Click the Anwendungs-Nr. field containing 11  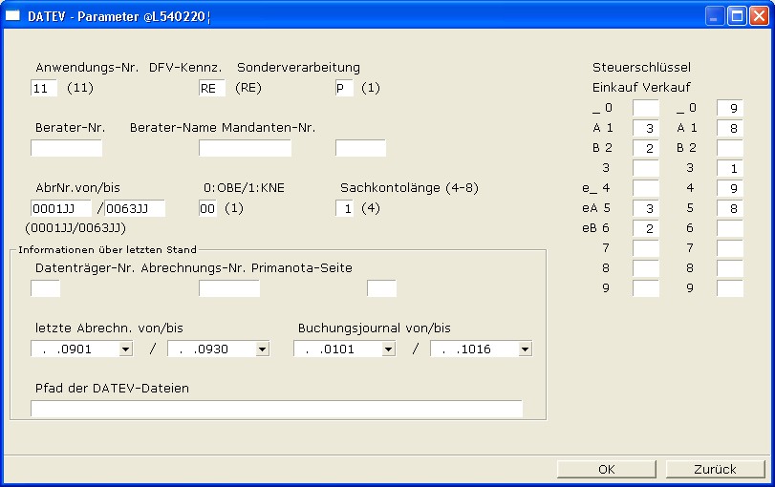44,89
